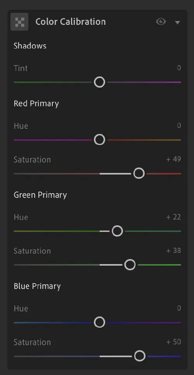Click the Color Calibration panel title
Image resolution: width=194 pixels, height=375 pixels.
(x=71, y=22)
